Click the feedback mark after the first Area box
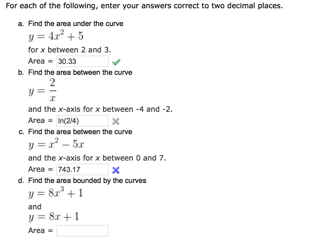The height and width of the screenshot is (240, 335). 116,61
